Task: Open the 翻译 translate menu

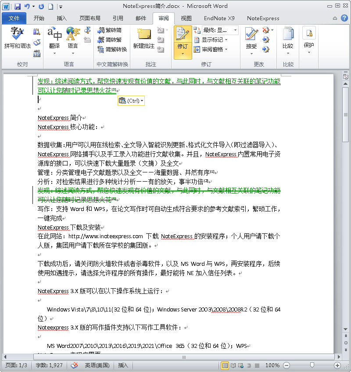Action: click(x=54, y=40)
